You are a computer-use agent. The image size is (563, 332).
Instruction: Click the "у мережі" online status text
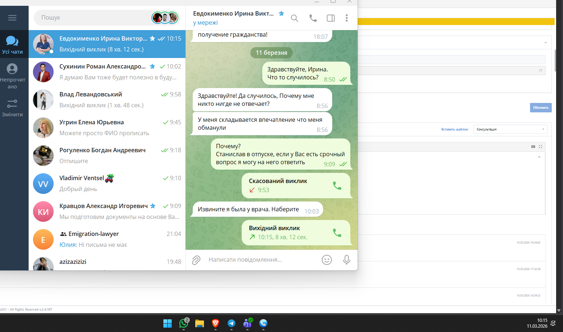point(205,22)
